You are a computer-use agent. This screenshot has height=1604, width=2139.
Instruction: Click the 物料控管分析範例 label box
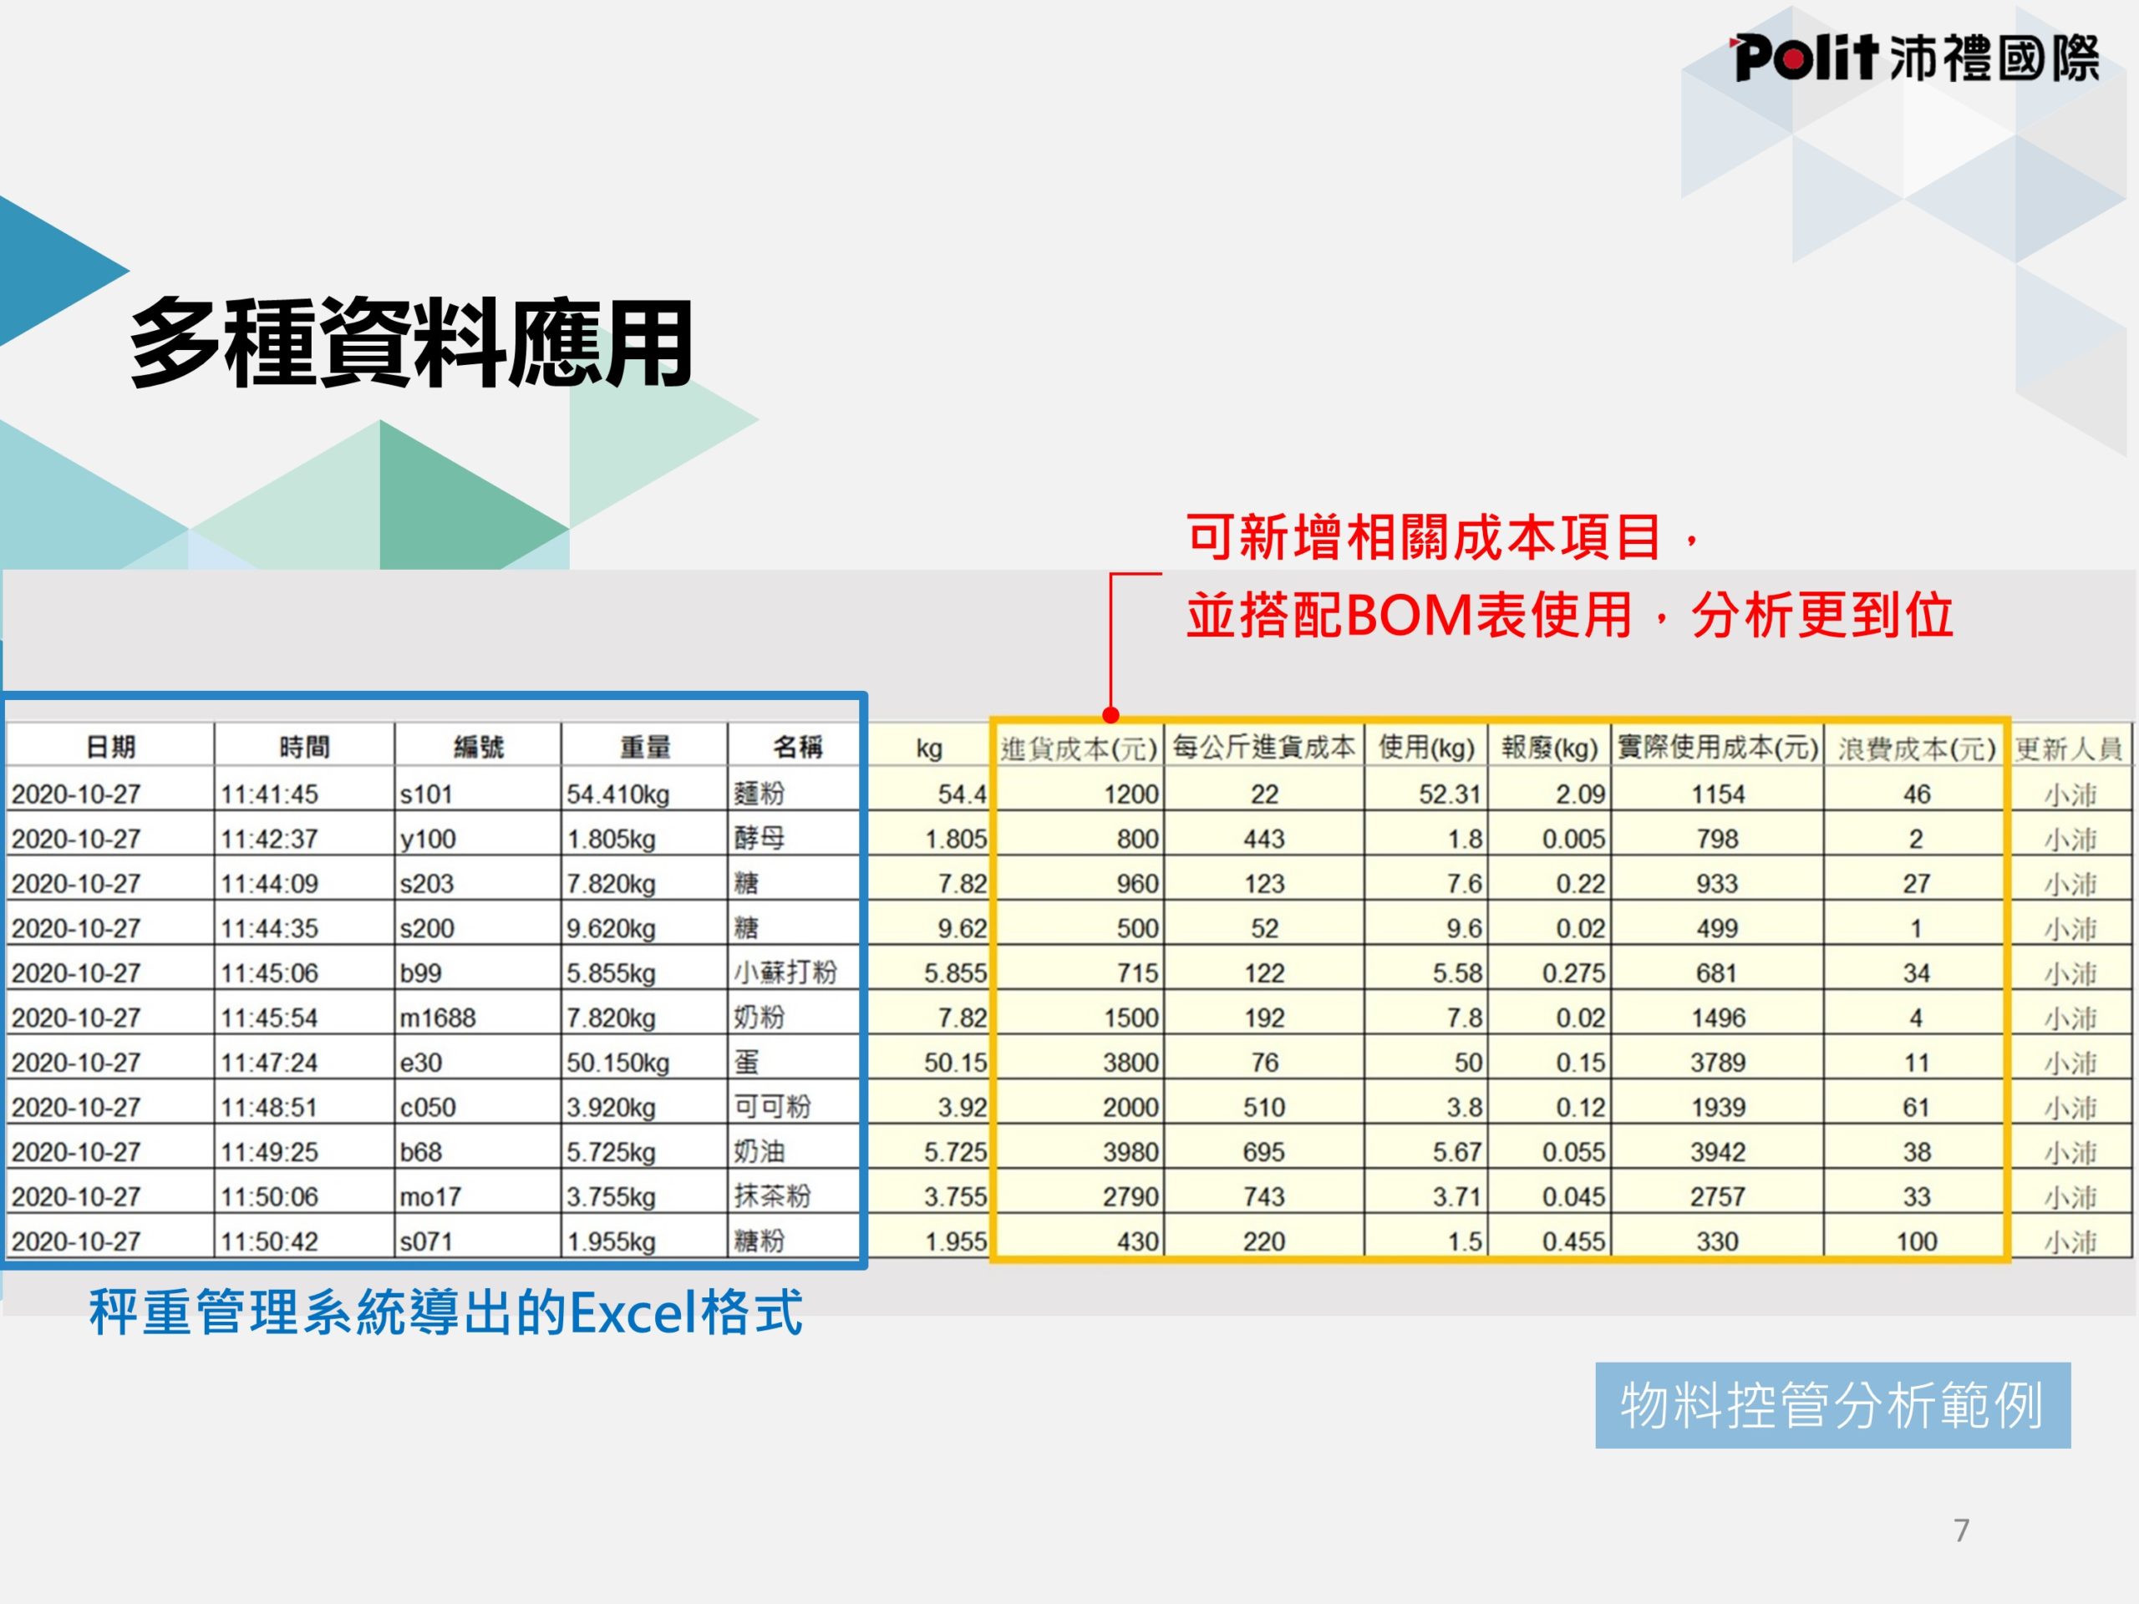(1832, 1405)
